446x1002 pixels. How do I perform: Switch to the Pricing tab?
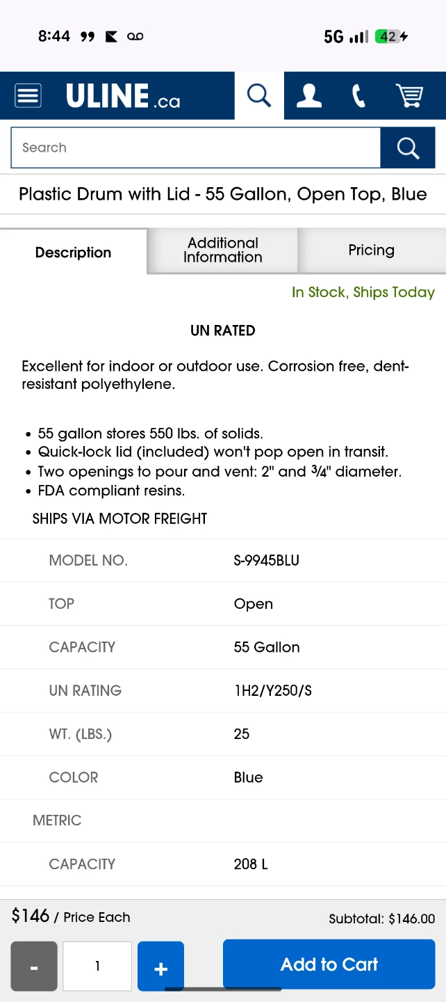(372, 250)
